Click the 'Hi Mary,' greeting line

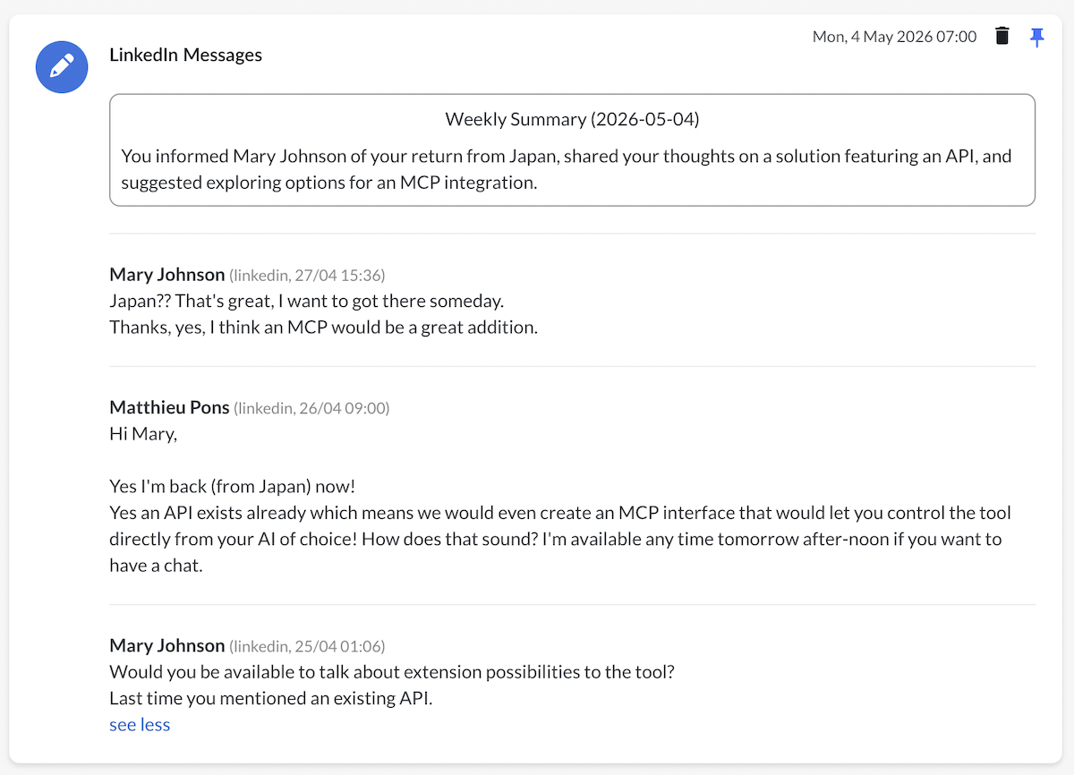143,434
